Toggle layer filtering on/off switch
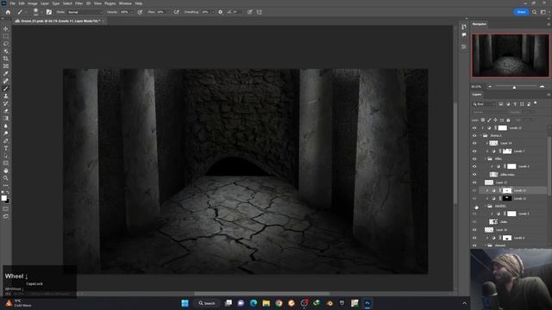Viewport: 552px width, 310px height. tap(536, 103)
